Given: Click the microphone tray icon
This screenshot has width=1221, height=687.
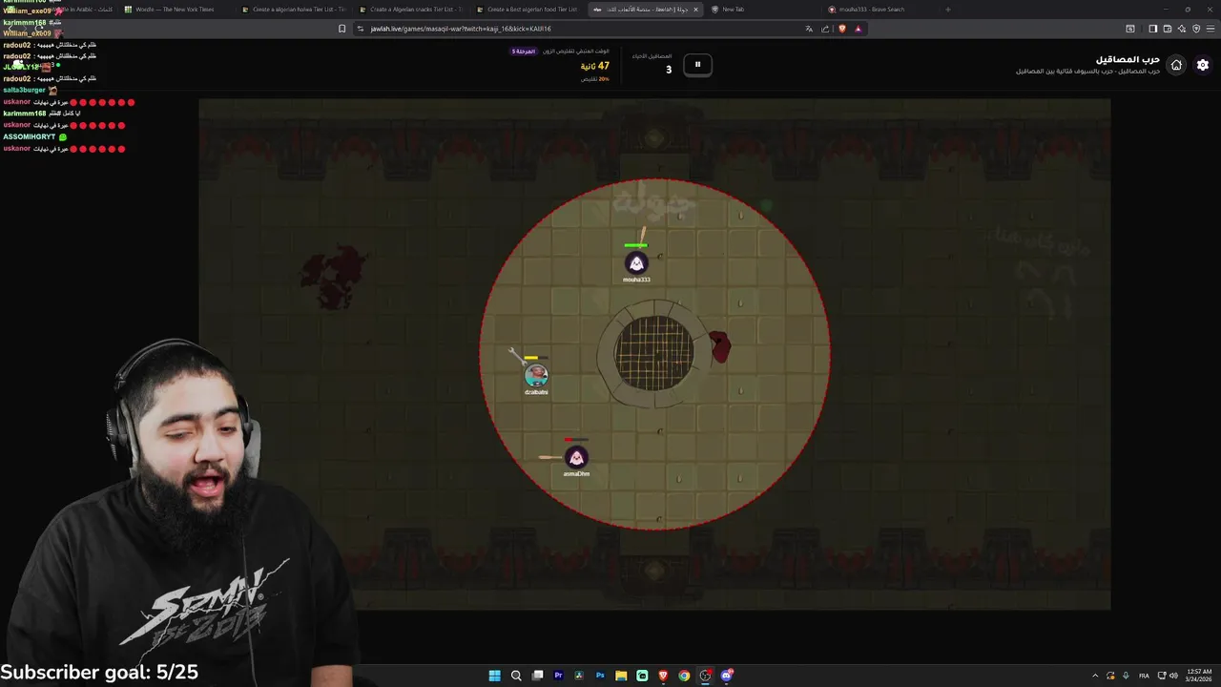Looking at the screenshot, I should [1126, 676].
